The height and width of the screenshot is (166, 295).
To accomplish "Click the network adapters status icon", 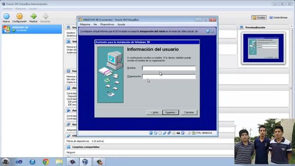I will tap(169, 133).
